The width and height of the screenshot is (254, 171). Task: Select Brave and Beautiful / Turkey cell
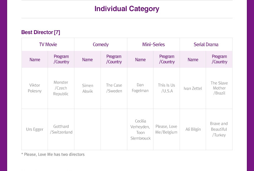pyautogui.click(x=219, y=129)
